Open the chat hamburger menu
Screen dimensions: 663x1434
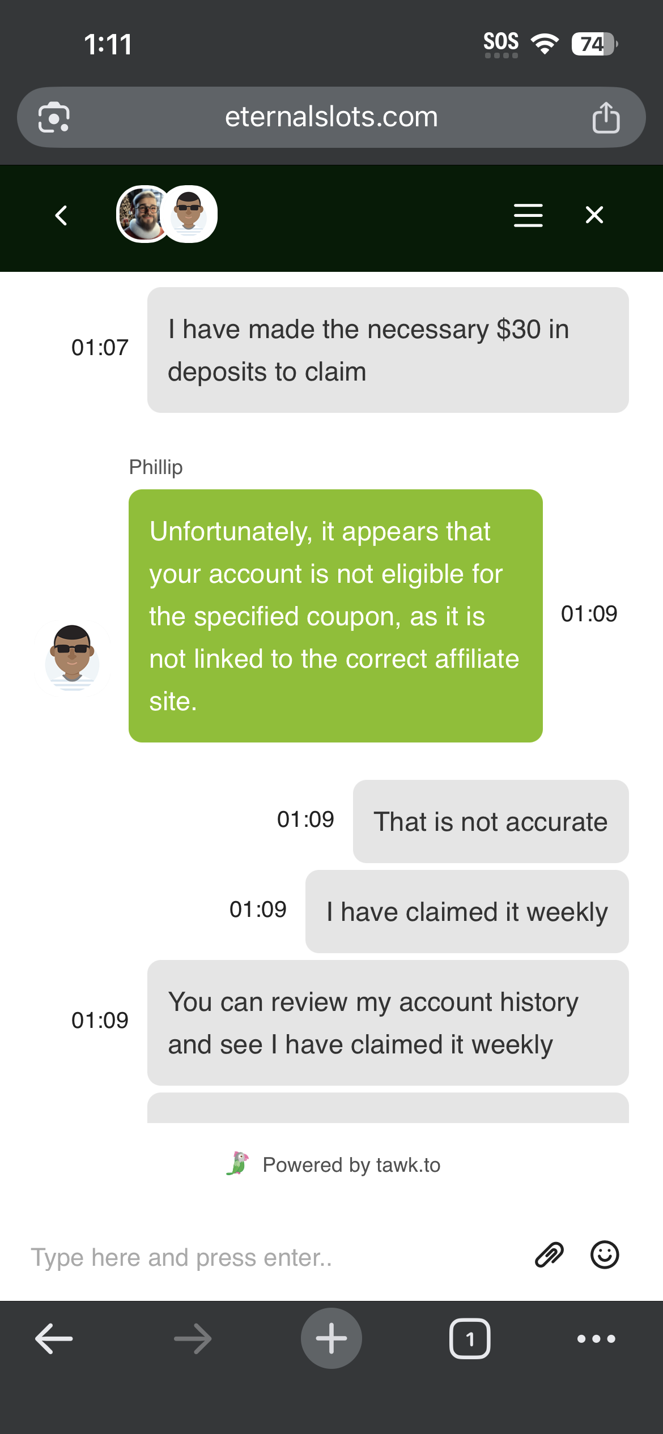[528, 215]
